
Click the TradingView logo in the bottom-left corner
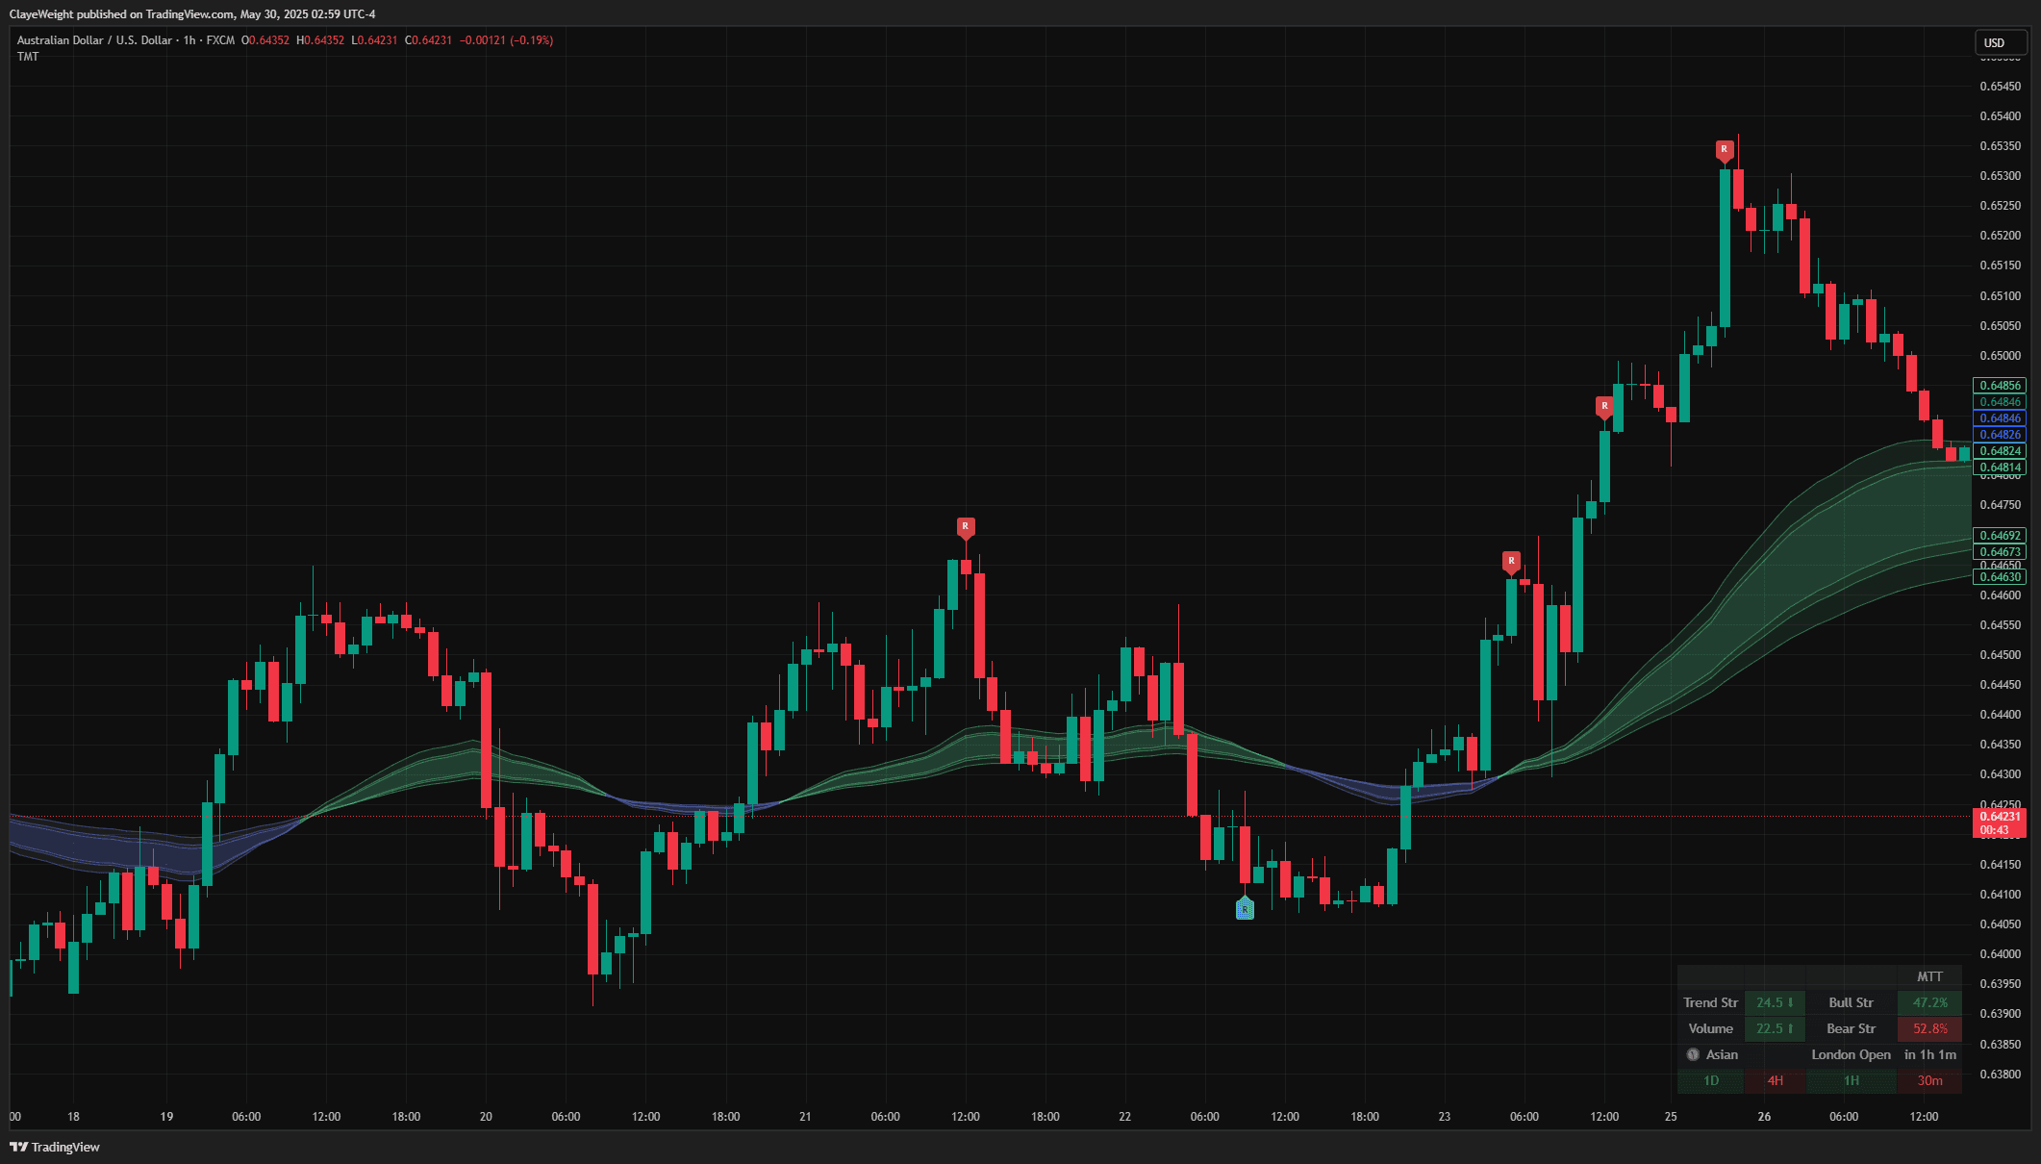click(x=55, y=1147)
